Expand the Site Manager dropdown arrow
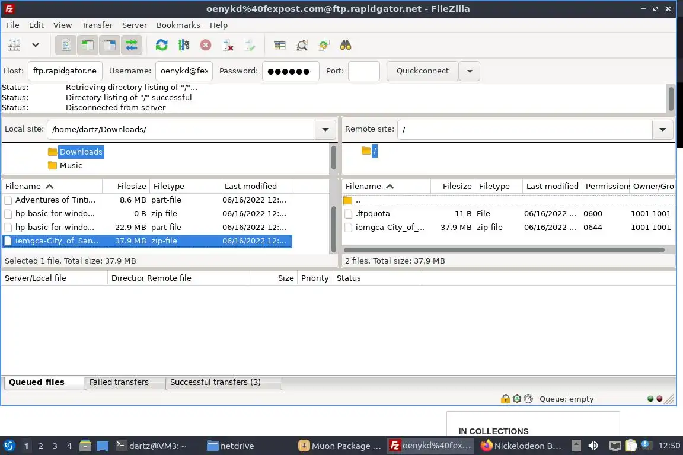Viewport: 683px width, 455px height. coord(36,45)
